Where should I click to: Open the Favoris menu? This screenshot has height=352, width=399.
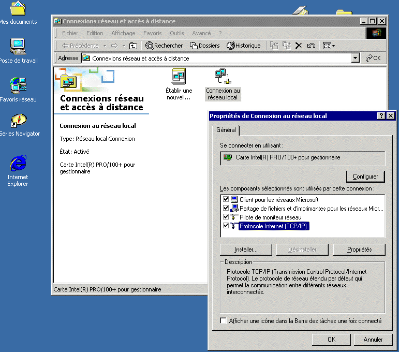[153, 33]
